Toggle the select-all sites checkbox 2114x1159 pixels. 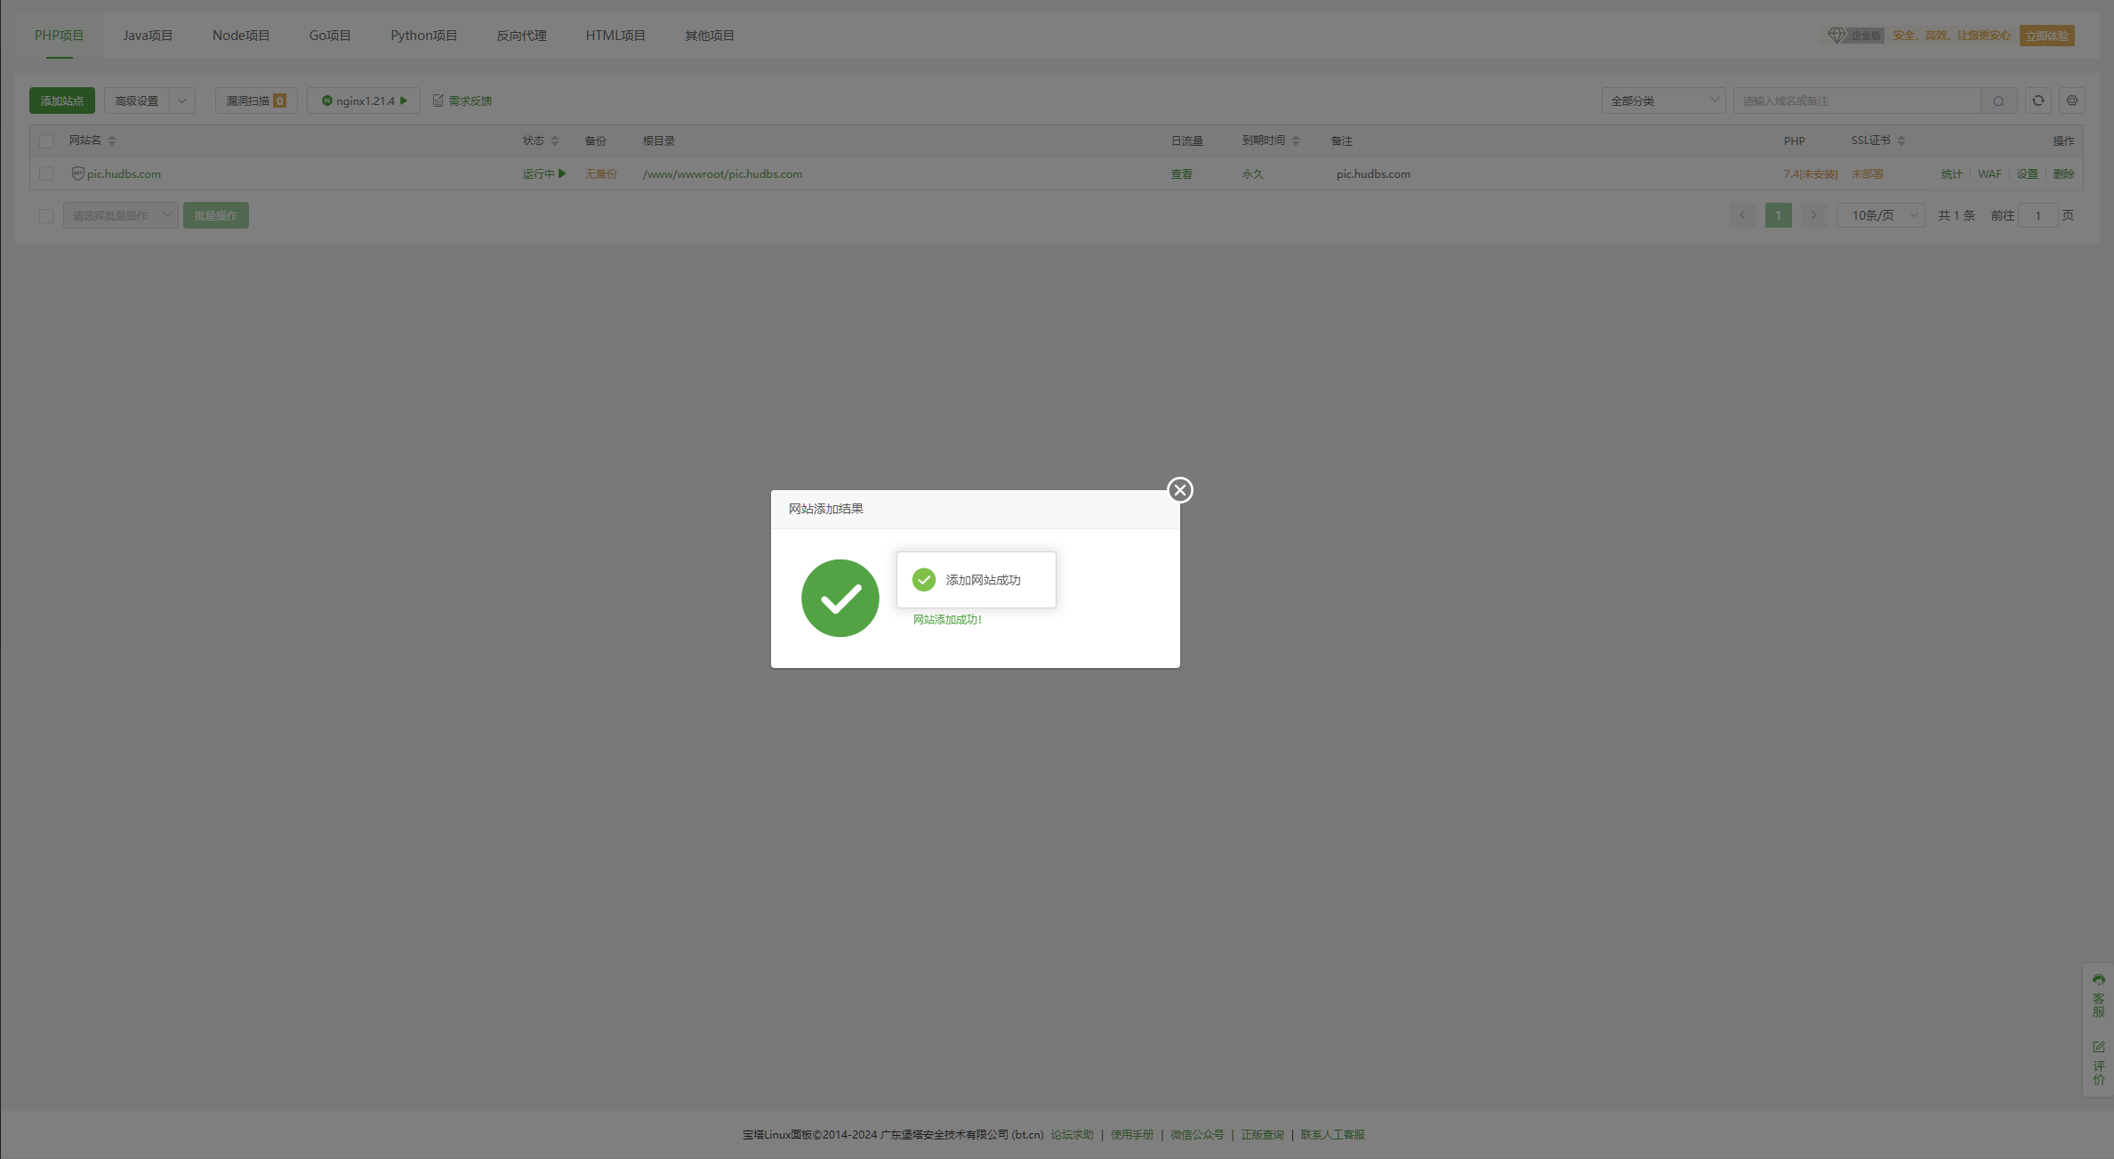pos(46,141)
